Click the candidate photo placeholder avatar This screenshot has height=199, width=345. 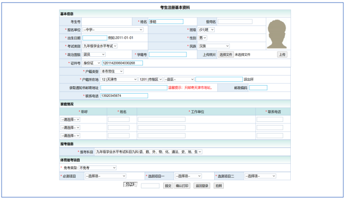click(x=277, y=34)
